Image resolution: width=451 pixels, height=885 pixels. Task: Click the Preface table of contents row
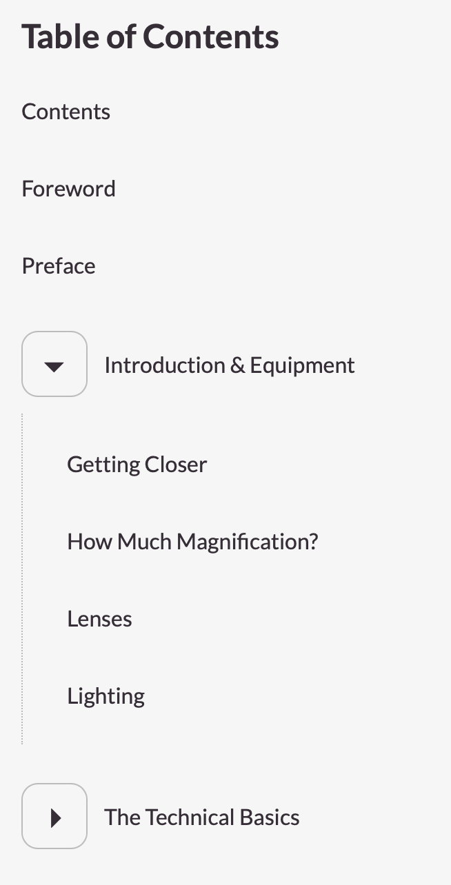[58, 265]
